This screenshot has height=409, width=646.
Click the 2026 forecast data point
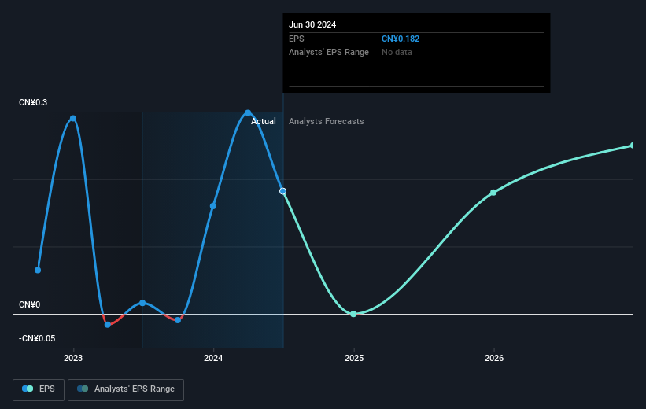tap(493, 193)
